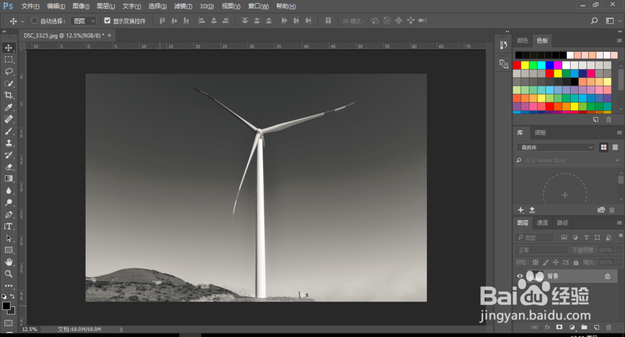Switch to the 通道 tab
Viewport: 625px width, 337px height.
point(542,223)
